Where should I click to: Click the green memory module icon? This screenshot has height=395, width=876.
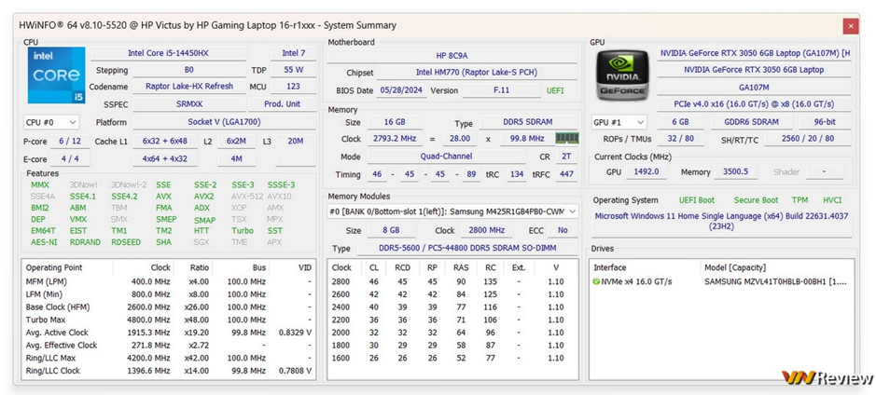coord(566,138)
